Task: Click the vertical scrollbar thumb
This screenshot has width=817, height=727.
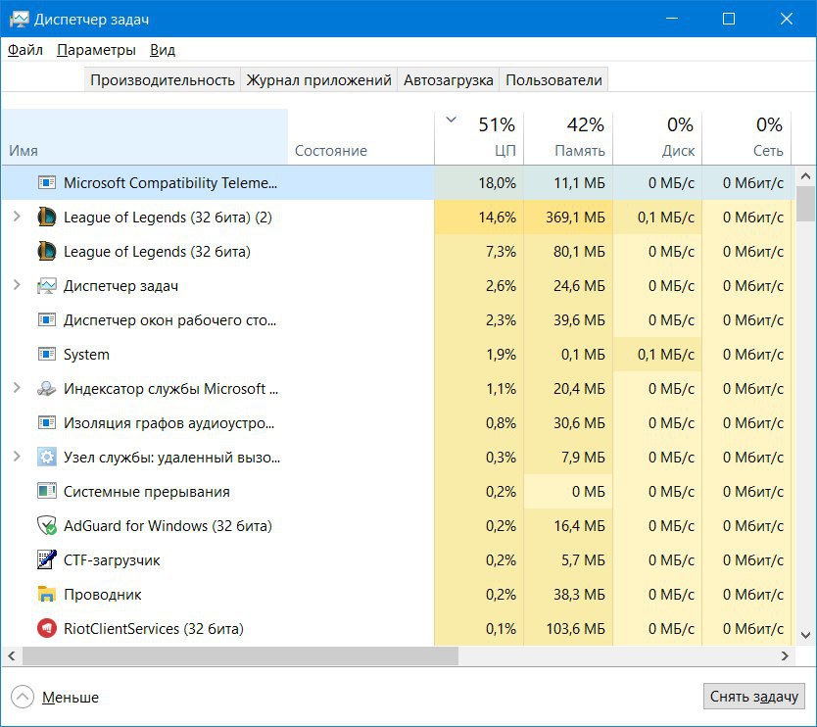Action: [805, 204]
